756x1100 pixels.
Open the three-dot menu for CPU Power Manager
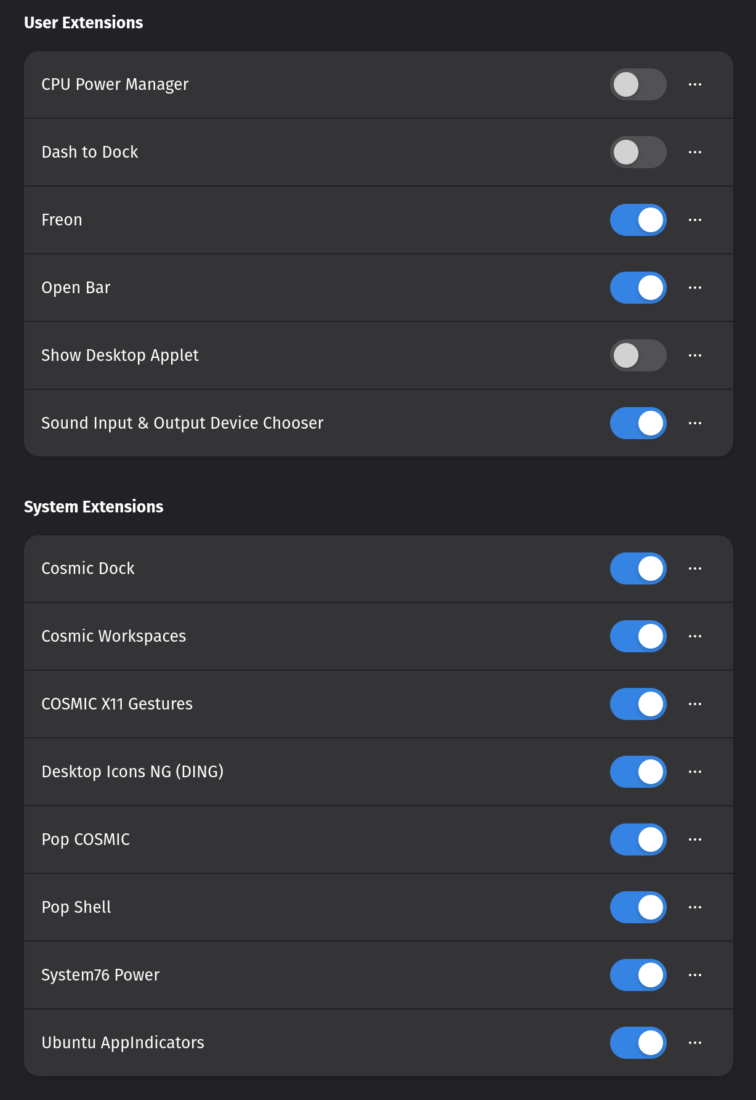(x=695, y=84)
